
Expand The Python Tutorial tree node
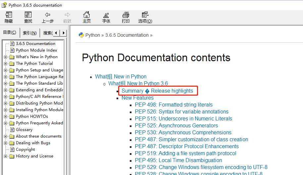coord(5,64)
